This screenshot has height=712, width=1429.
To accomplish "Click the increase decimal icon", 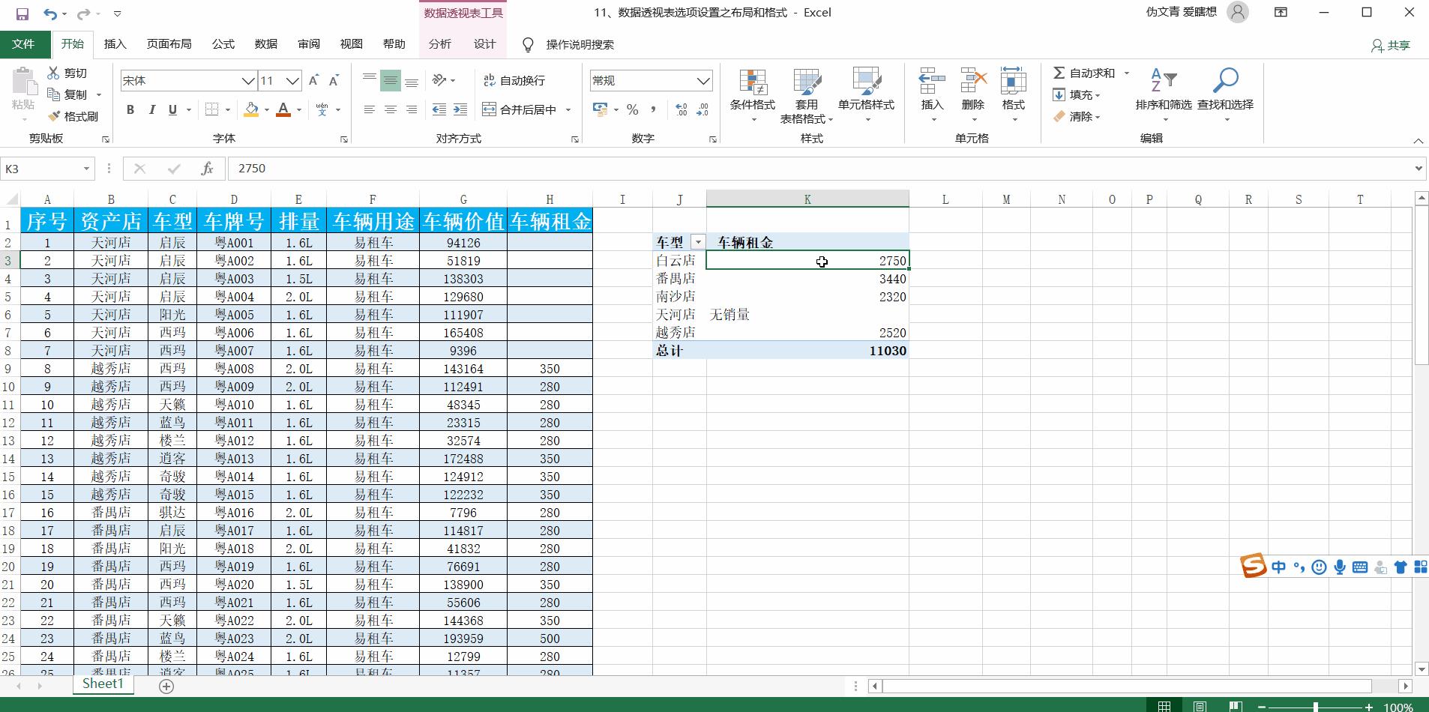I will (679, 109).
